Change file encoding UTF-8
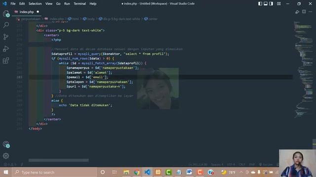Image resolution: width=316 pixels, height=177 pixels. [231, 165]
